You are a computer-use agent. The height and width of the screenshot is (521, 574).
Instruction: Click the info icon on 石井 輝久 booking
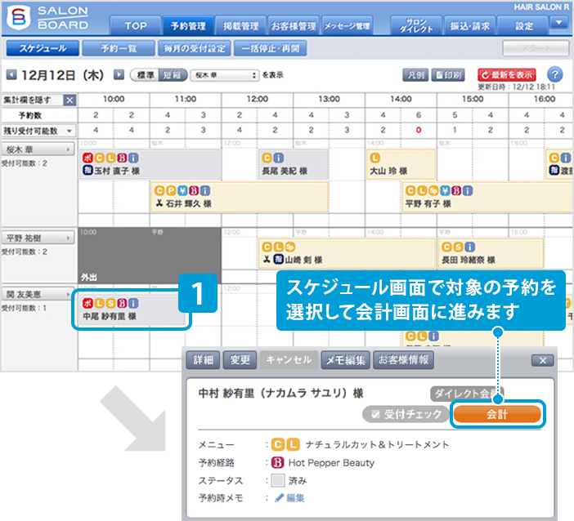(x=205, y=190)
